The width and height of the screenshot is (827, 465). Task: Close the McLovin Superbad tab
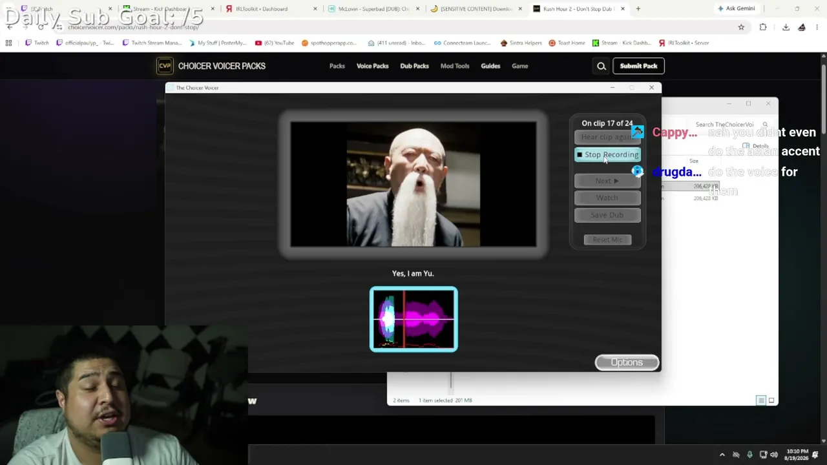pyautogui.click(x=417, y=9)
